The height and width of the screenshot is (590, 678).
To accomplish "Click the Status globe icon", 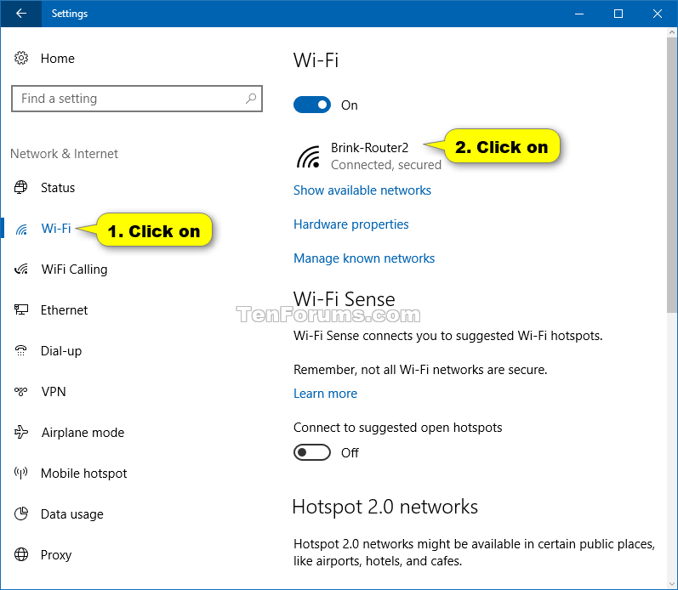I will point(20,188).
